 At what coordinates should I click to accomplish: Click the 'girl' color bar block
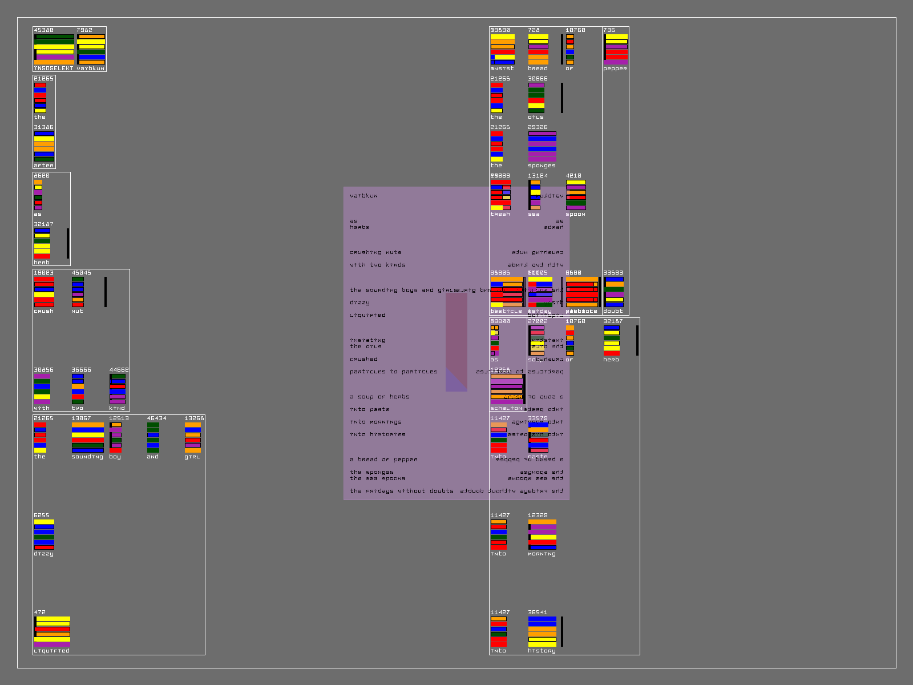tap(192, 437)
